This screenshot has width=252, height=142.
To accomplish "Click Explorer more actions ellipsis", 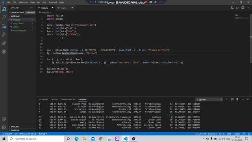I will pos(31,8).
